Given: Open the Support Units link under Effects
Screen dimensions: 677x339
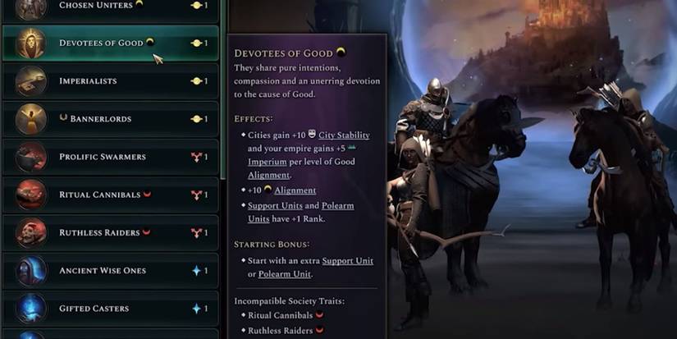Looking at the screenshot, I should [x=275, y=205].
